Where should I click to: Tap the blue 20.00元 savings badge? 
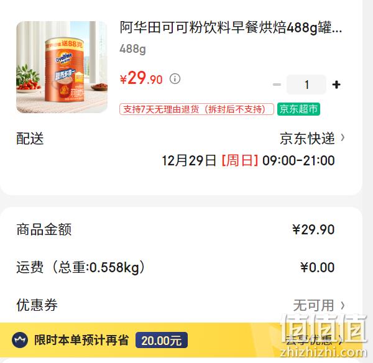coord(162,341)
